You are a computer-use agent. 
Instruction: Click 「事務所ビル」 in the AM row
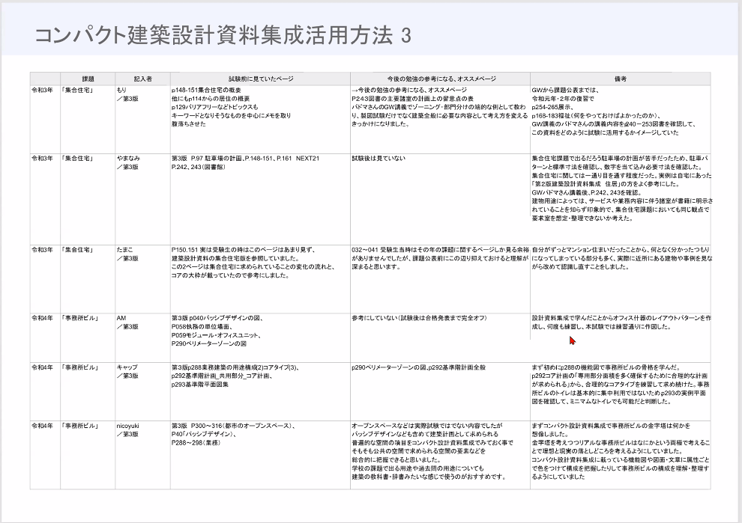click(80, 318)
